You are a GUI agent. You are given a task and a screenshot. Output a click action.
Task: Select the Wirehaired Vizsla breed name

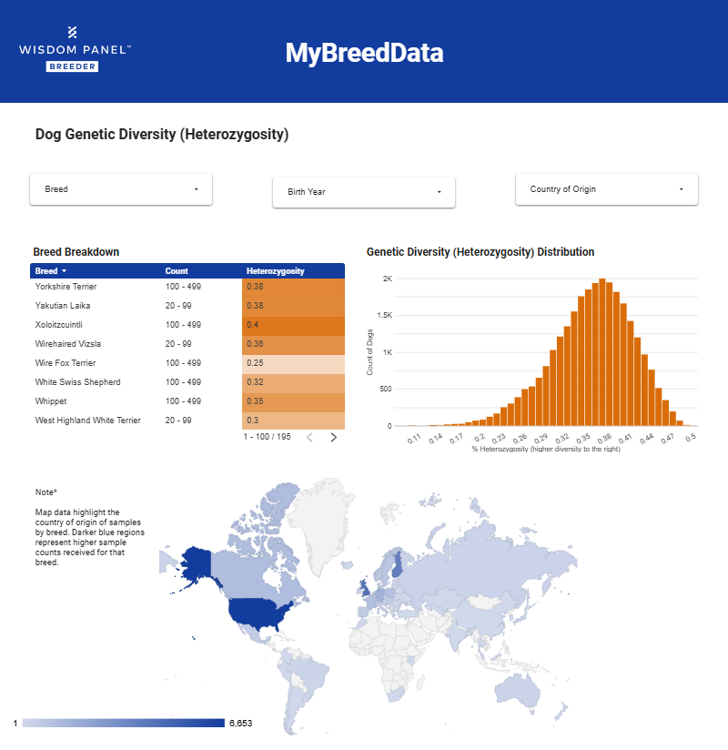[x=68, y=344]
